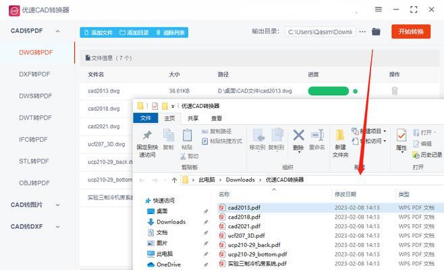Image resolution: width=444 pixels, height=270 pixels.
Task: Open the three-dots browse button for output
Action: pos(362,32)
